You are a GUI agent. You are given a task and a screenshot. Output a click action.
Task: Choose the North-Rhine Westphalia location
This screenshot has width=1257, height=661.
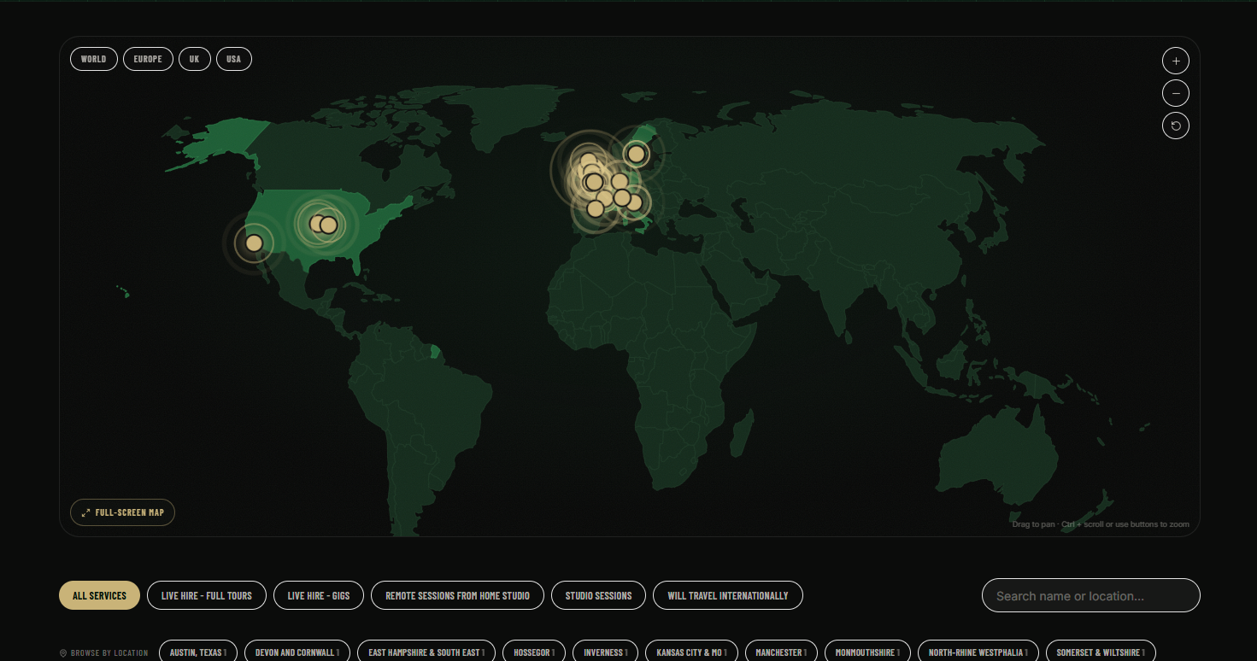pos(978,652)
